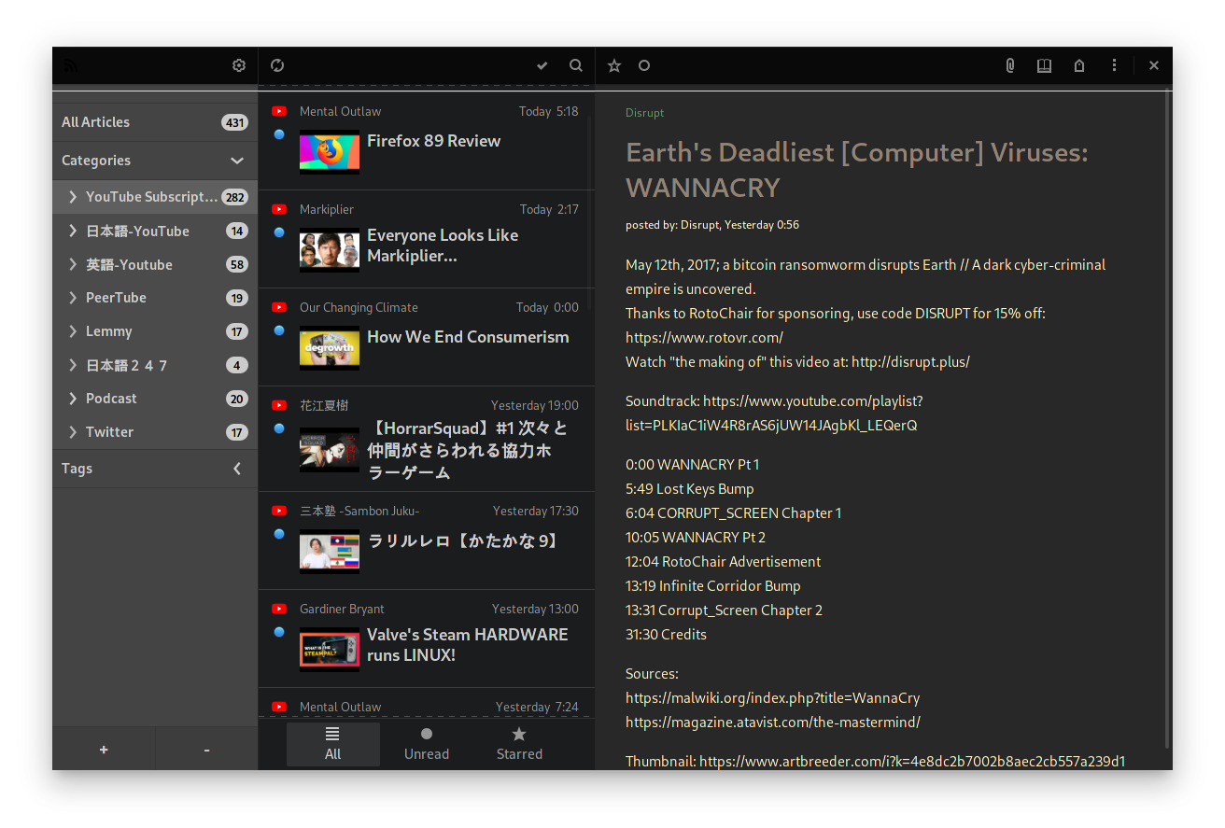This screenshot has height=828, width=1225.
Task: Open reader mode with the book icon
Action: coord(1045,65)
